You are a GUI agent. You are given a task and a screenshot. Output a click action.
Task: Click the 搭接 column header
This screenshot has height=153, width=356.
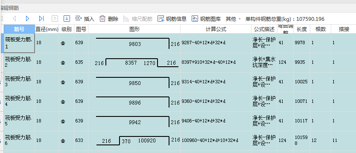(x=344, y=29)
